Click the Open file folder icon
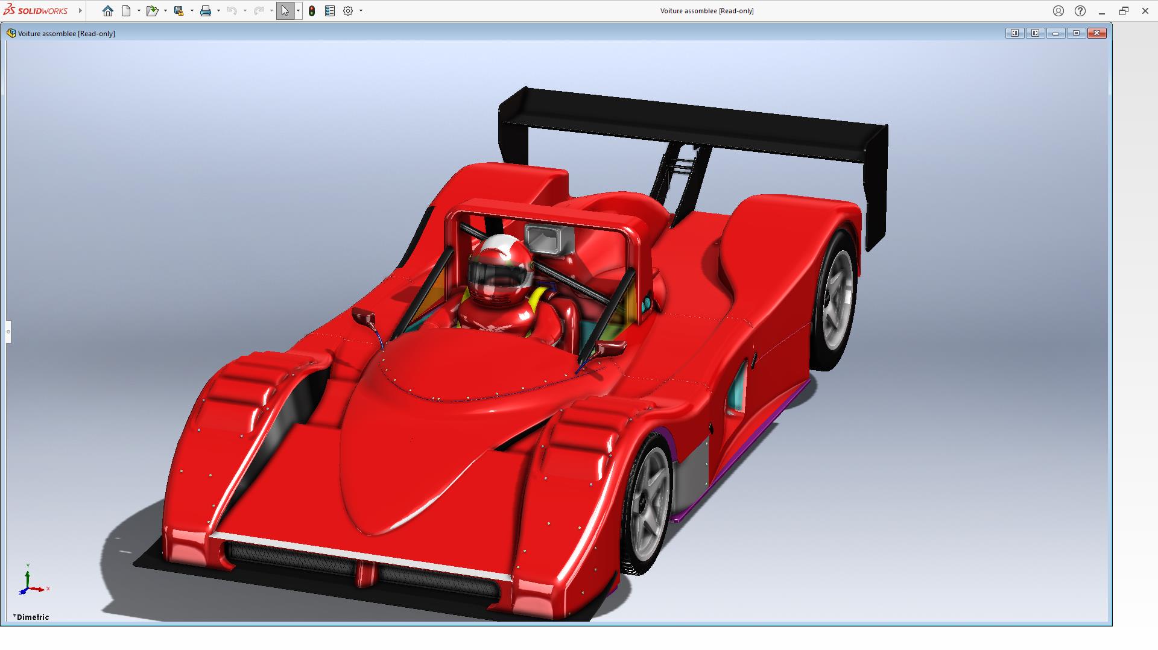The width and height of the screenshot is (1158, 650). (151, 11)
